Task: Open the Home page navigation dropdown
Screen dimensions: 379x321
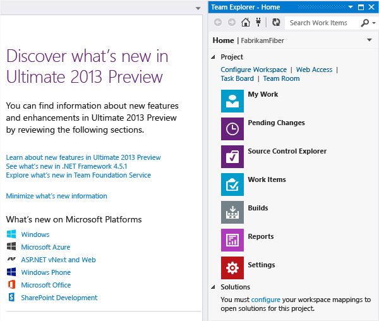Action: coord(370,40)
